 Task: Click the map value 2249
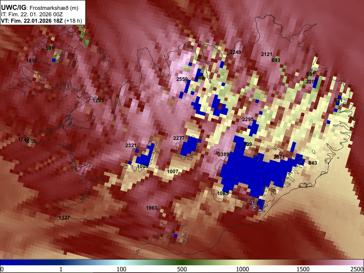(236, 52)
